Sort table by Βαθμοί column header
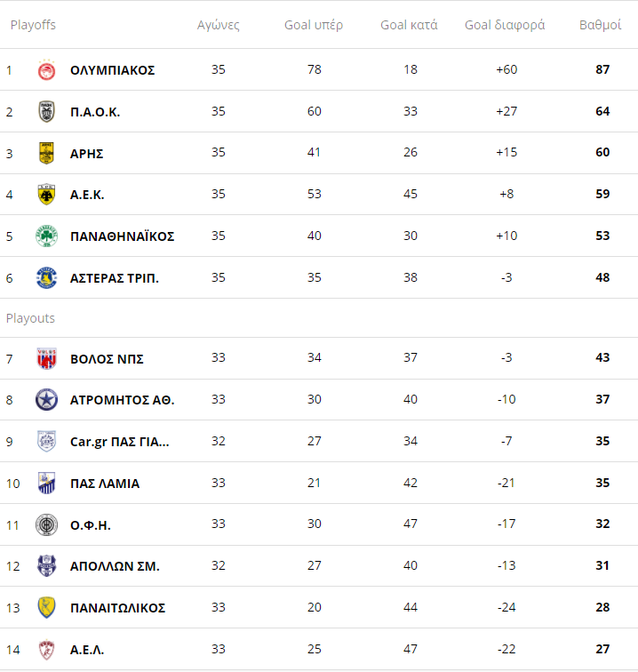Viewport: 638px width, 672px height. [599, 25]
